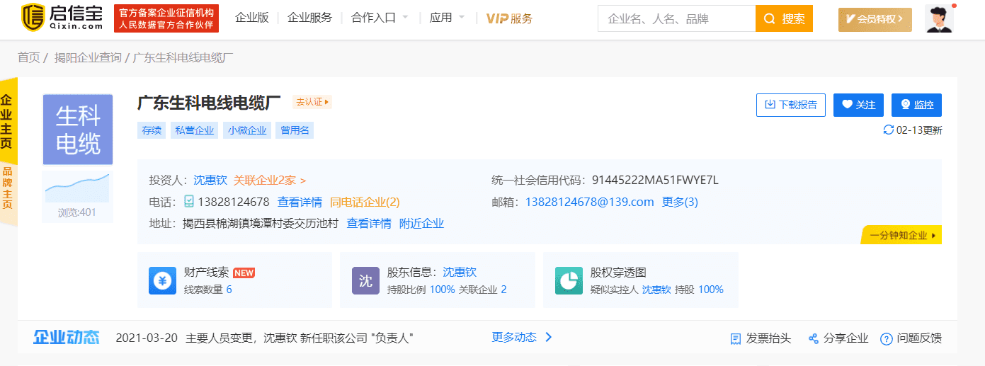Open the 2021-03-20 personnel change news

[x=264, y=338]
